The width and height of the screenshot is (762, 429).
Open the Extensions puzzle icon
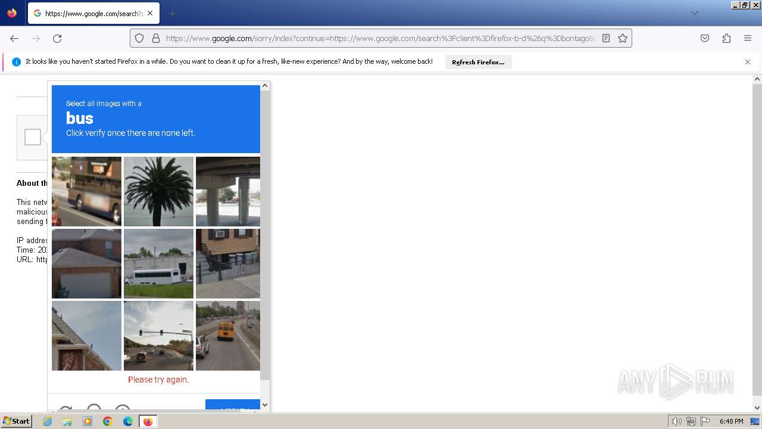[x=726, y=38]
